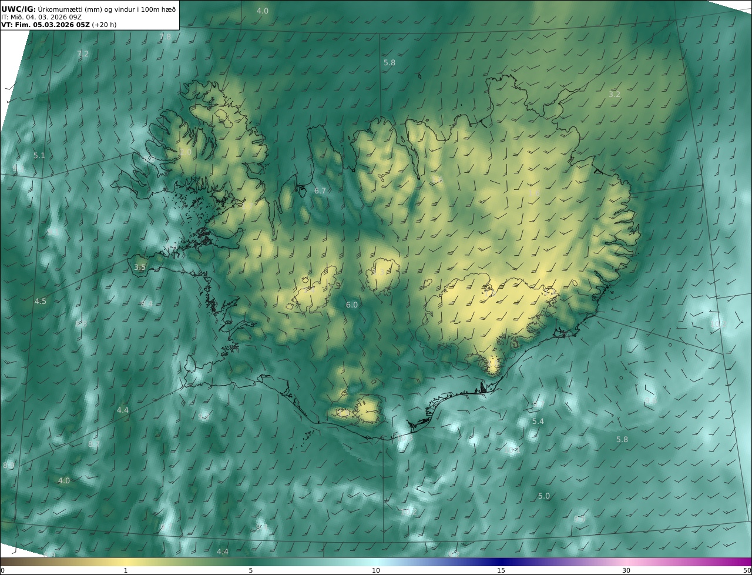Click the 3.2 value label on the map
Screen dimensions: 752x575
coord(614,94)
